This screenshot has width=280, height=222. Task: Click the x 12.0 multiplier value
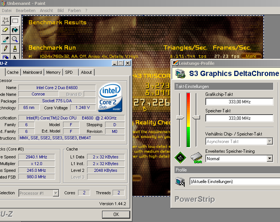coord(37,164)
